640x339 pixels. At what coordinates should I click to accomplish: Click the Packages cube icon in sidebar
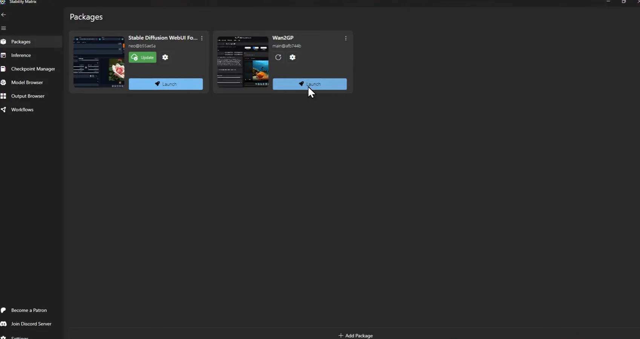[x=3, y=42]
